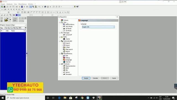This screenshot has height=100, width=177.
Task: Collapse the left project panel arrow
Action: pyautogui.click(x=27, y=53)
